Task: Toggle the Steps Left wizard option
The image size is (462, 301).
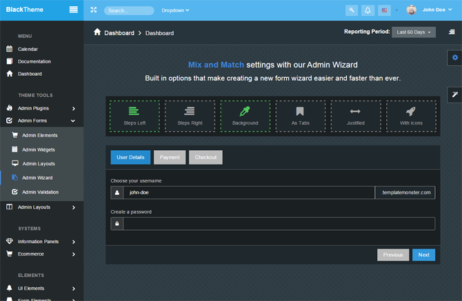Action: [x=134, y=116]
